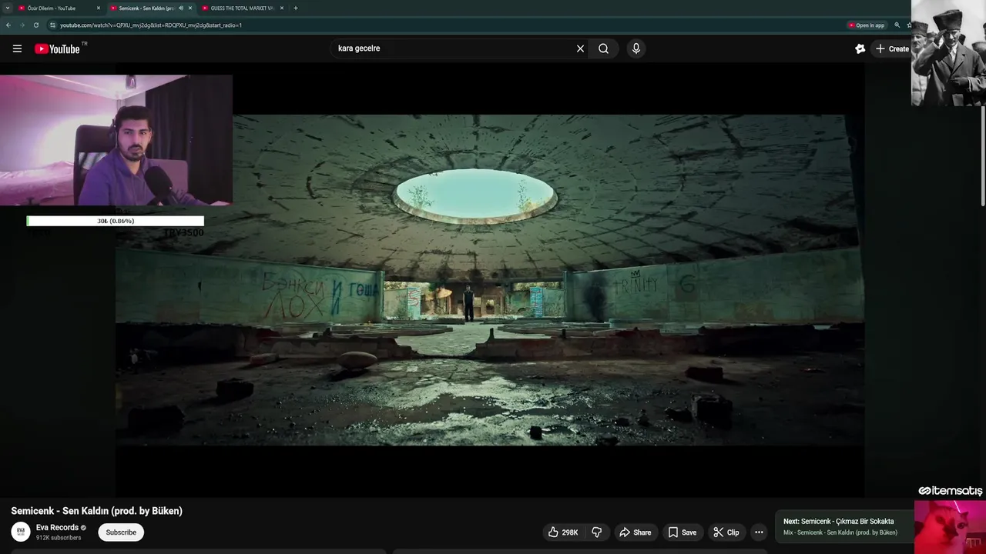986x554 pixels.
Task: Close the GUESS THE TOTAL MARKET tab
Action: click(x=282, y=8)
